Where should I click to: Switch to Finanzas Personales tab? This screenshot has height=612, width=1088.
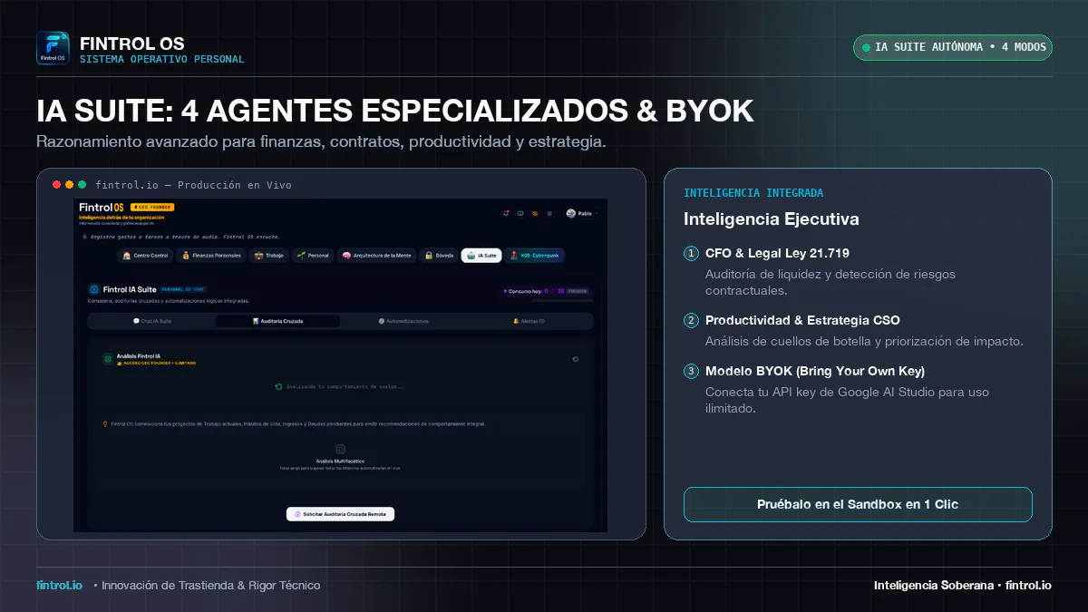pyautogui.click(x=210, y=256)
